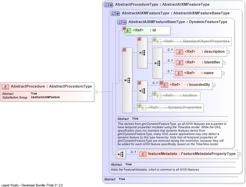
Task: Select the attribute icon of id reference
Action: click(128, 31)
